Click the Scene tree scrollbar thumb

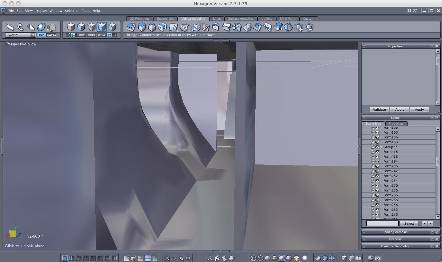(438, 161)
